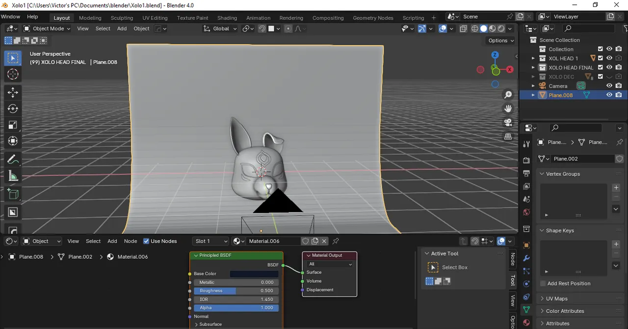Screen dimensions: 628x329
Task: Pick the Annotate pencil tool
Action: 13,160
